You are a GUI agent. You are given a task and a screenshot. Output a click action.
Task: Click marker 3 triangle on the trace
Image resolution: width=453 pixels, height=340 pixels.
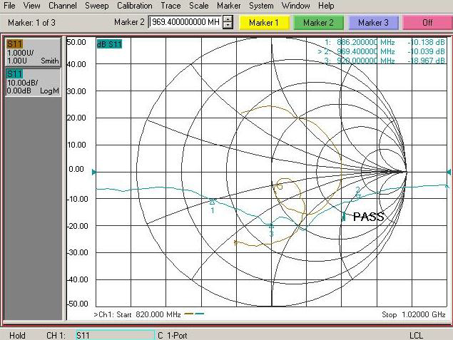[x=271, y=226]
